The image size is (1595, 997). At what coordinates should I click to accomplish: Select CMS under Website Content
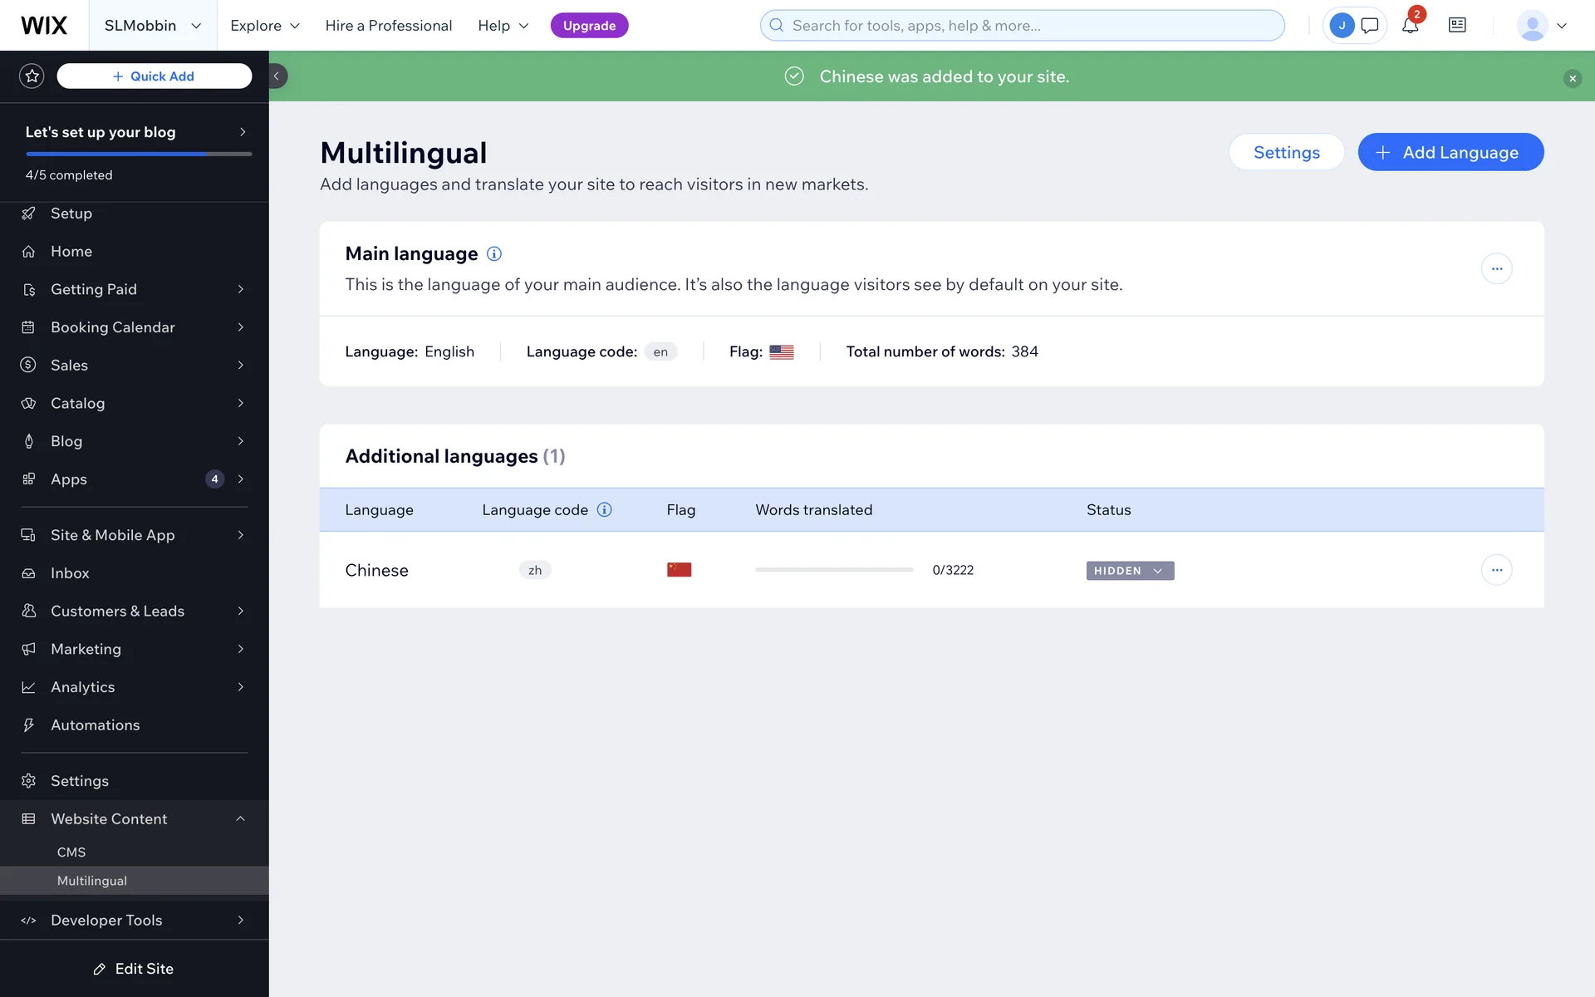pos(71,852)
